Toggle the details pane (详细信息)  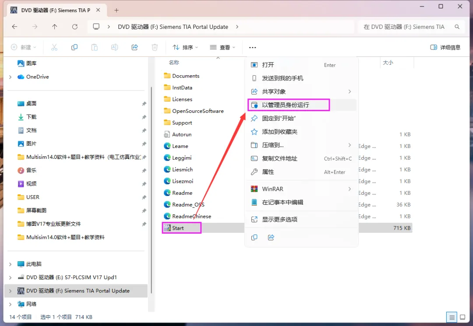(445, 47)
